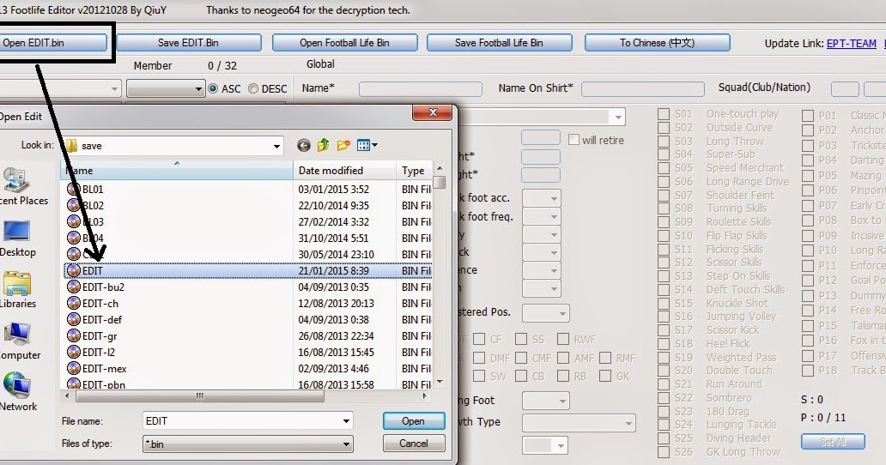Select the EDIT-gr file
This screenshot has height=465, width=886.
coord(92,335)
